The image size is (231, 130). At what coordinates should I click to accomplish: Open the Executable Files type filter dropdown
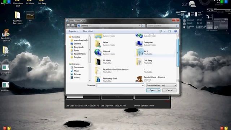tap(161, 86)
